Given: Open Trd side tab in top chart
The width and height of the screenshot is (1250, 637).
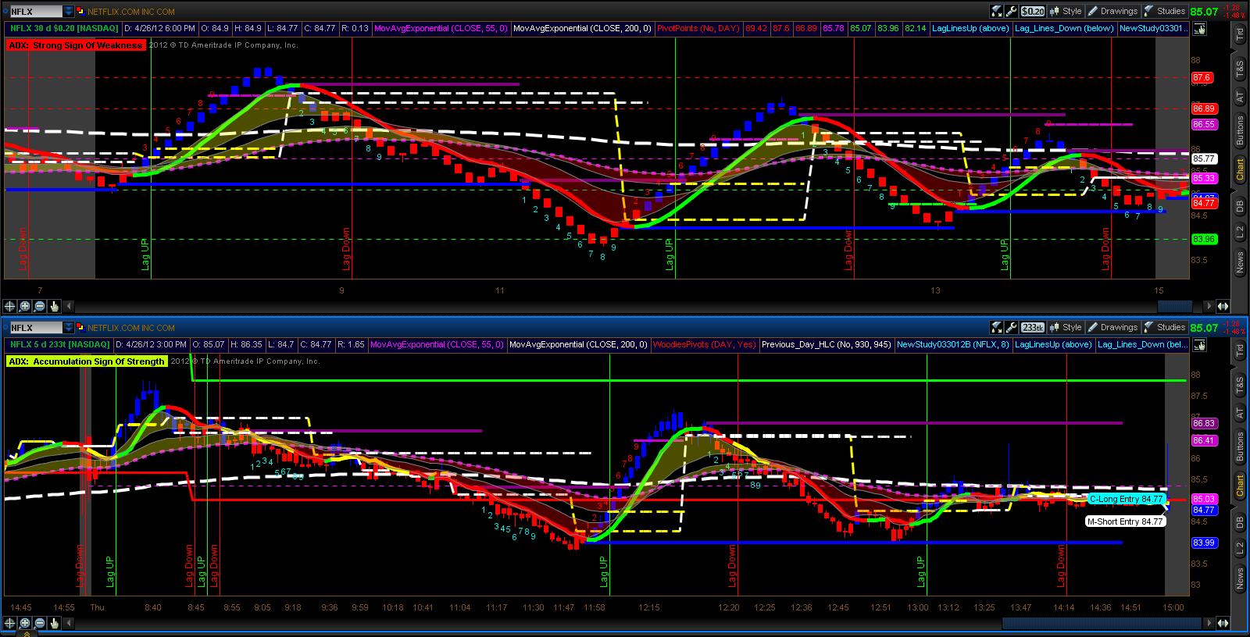Looking at the screenshot, I should (1240, 34).
